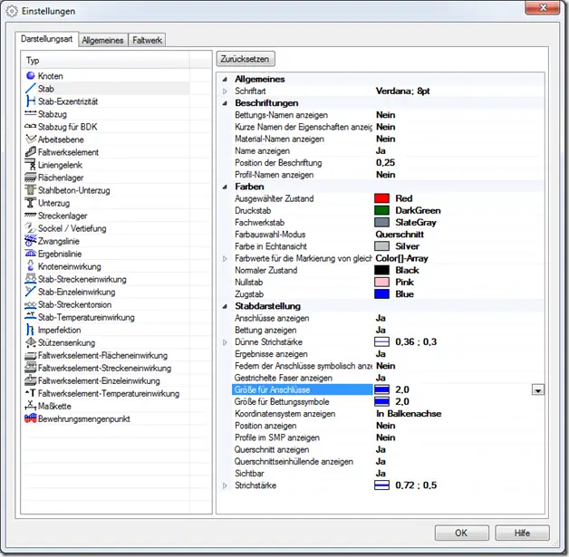Open the Faltwerk tab
569x557 pixels.
pyautogui.click(x=147, y=40)
